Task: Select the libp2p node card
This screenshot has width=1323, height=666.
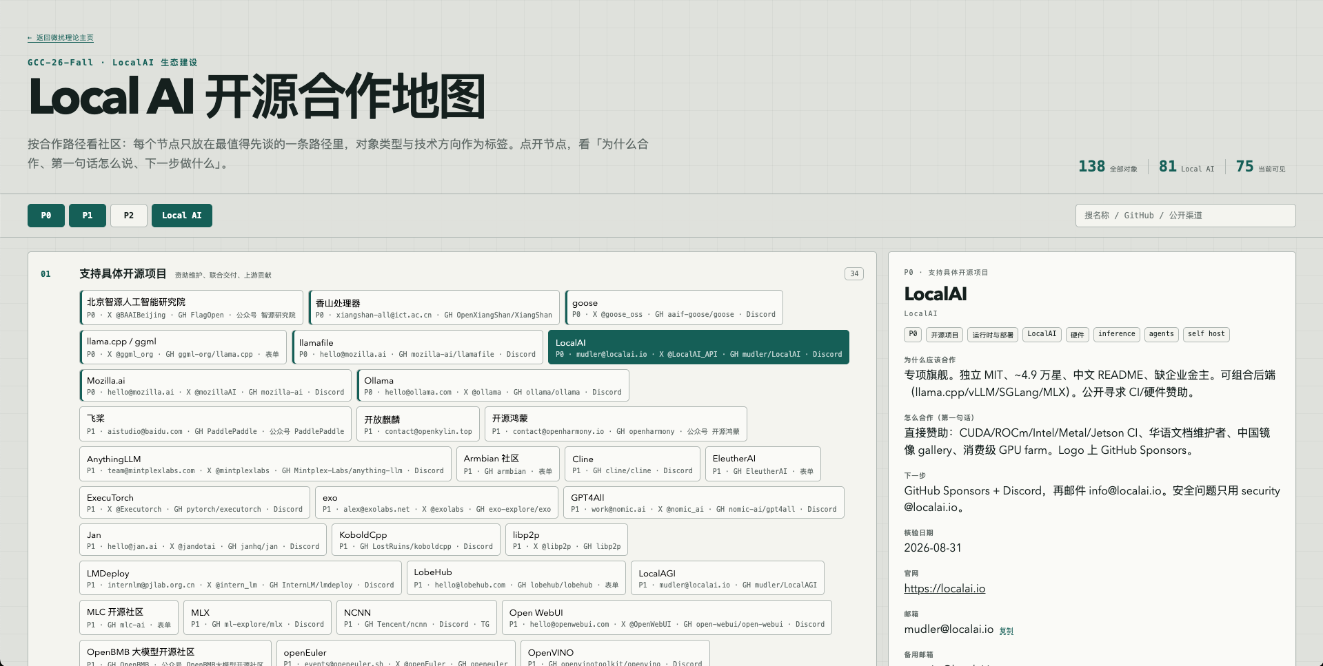Action: [x=567, y=539]
